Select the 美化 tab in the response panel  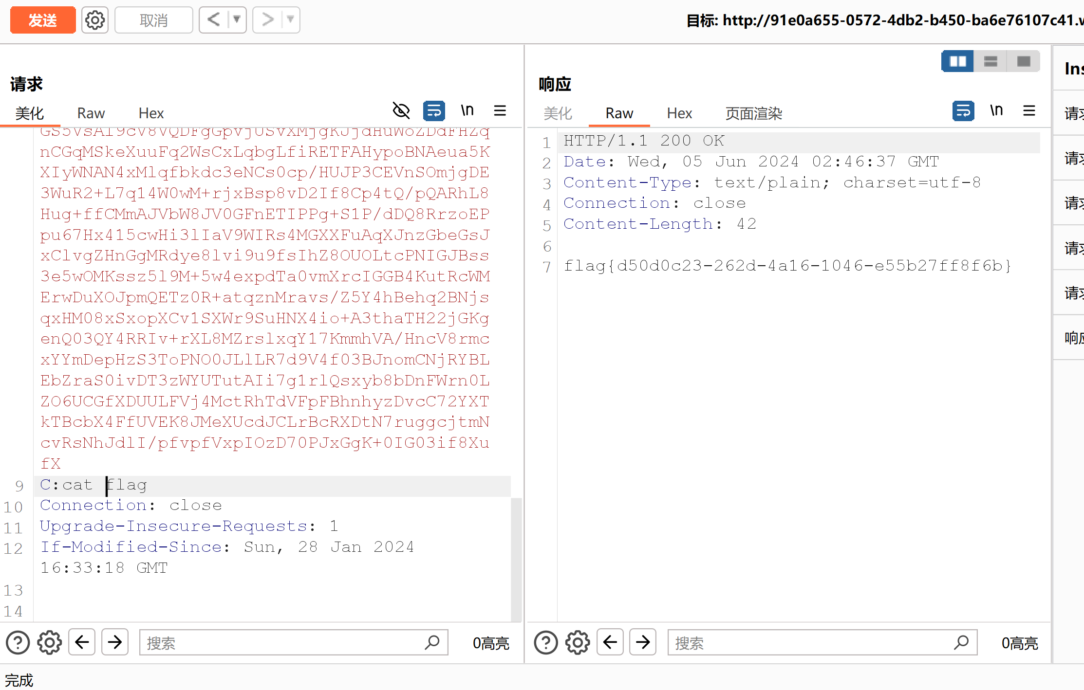click(x=558, y=113)
